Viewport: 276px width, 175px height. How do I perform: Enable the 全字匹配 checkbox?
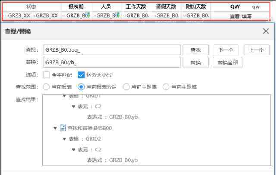pyautogui.click(x=47, y=74)
